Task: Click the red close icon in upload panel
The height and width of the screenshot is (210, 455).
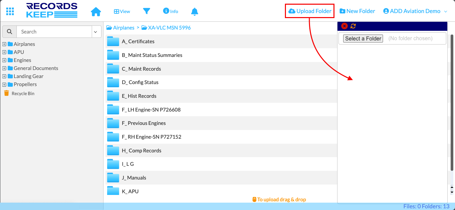Action: pos(344,26)
